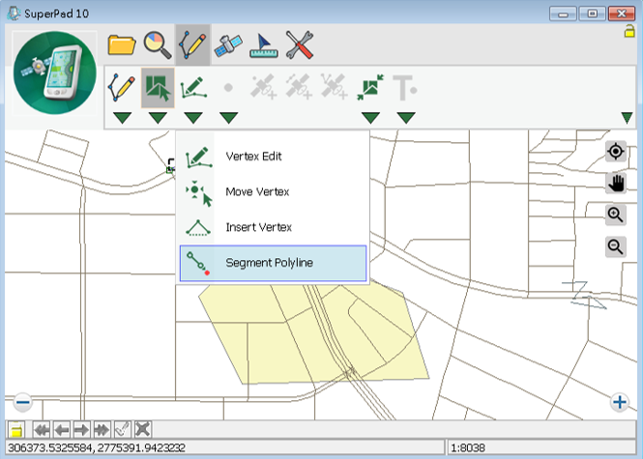Expand the text label tool dropdown arrow
Viewport: 643px width, 459px height.
tap(406, 118)
